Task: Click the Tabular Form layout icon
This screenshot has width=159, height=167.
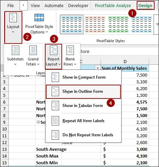Action: click(x=55, y=106)
